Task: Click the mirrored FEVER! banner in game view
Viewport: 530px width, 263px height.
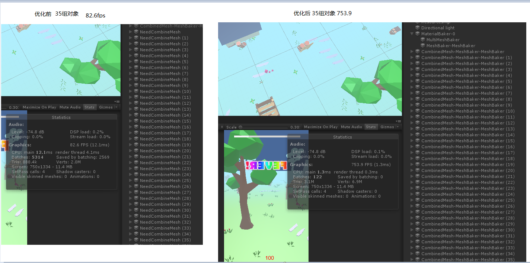Action: pos(266,166)
